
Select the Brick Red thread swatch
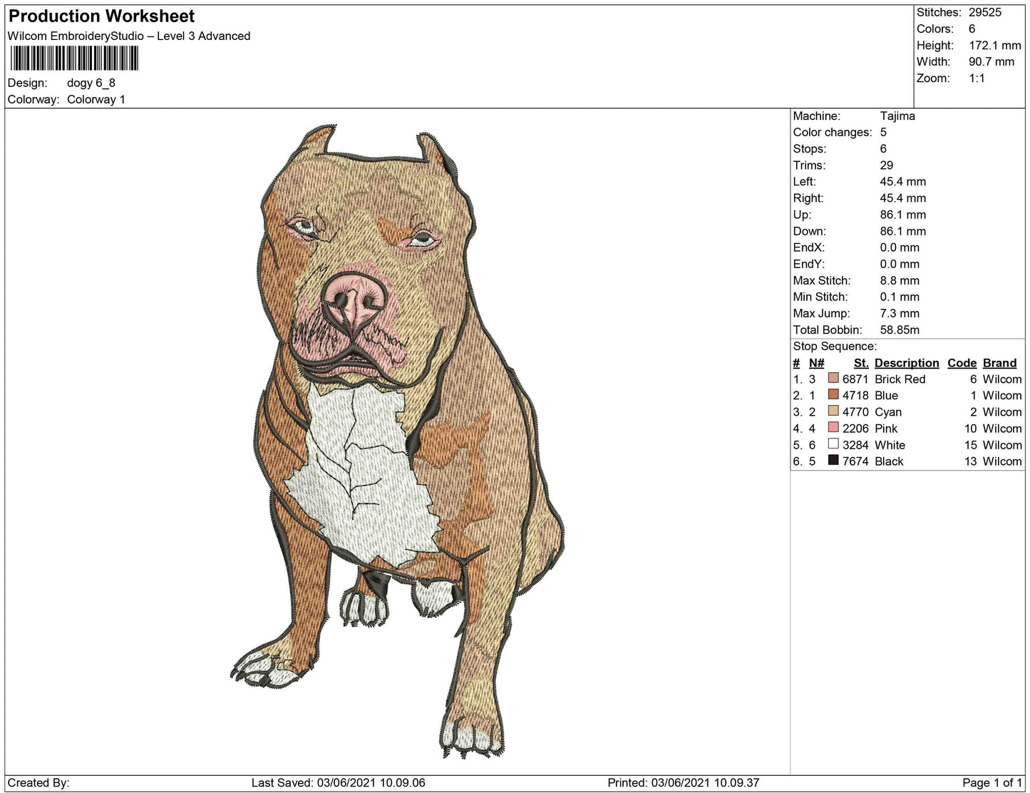(x=833, y=379)
